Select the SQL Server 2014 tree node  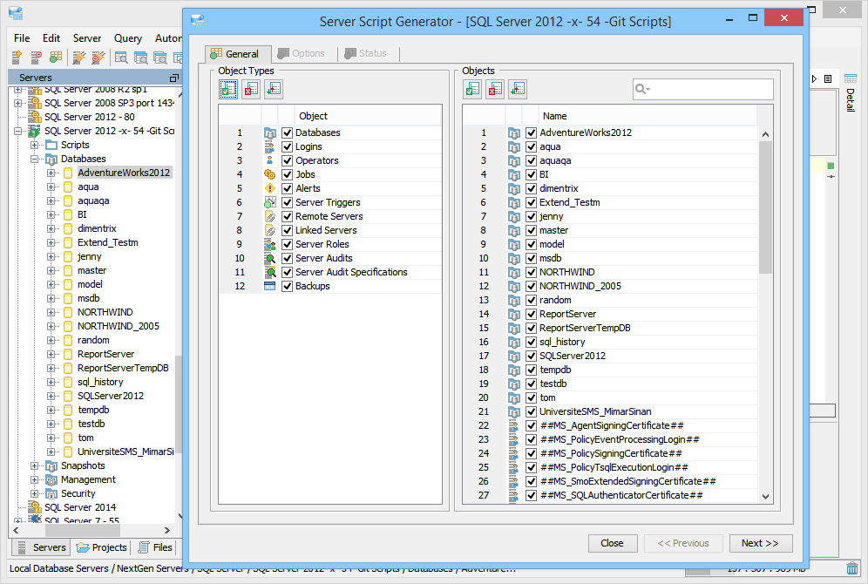tap(80, 507)
